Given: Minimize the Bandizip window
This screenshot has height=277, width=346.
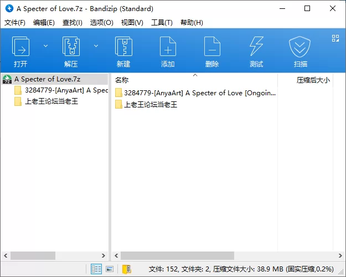Looking at the screenshot, I should (282, 9).
